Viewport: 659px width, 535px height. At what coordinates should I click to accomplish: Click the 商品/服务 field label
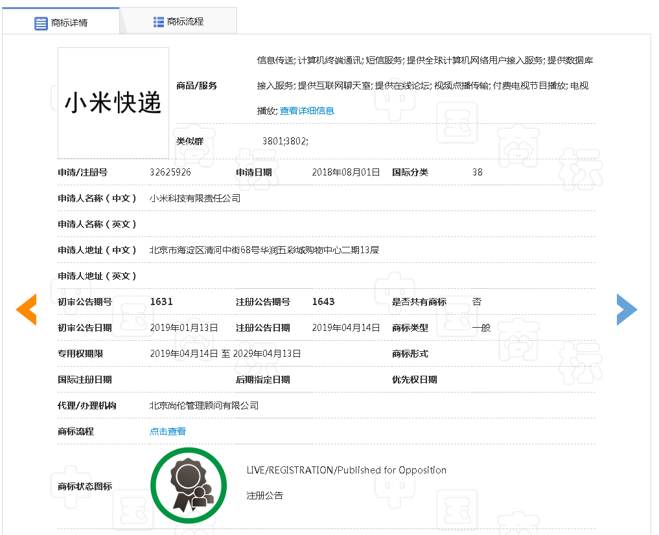[x=197, y=85]
